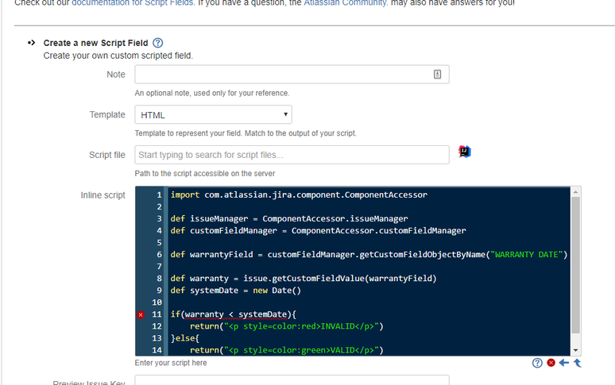The image size is (615, 385).
Task: Click the IntelliJ icon next to Script file
Action: 465,152
